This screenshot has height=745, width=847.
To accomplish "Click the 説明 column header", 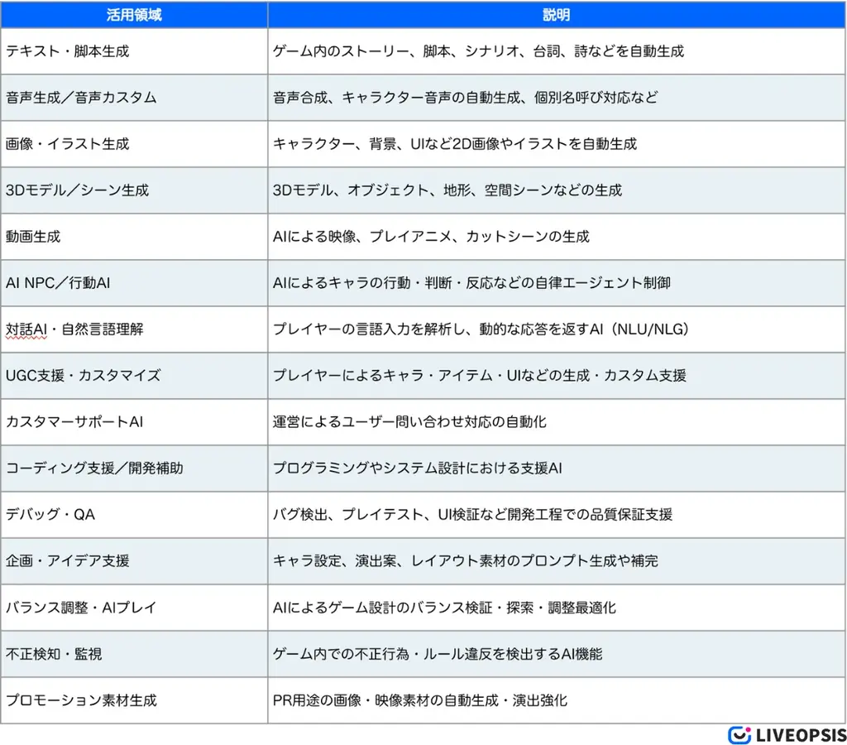I will tap(556, 15).
